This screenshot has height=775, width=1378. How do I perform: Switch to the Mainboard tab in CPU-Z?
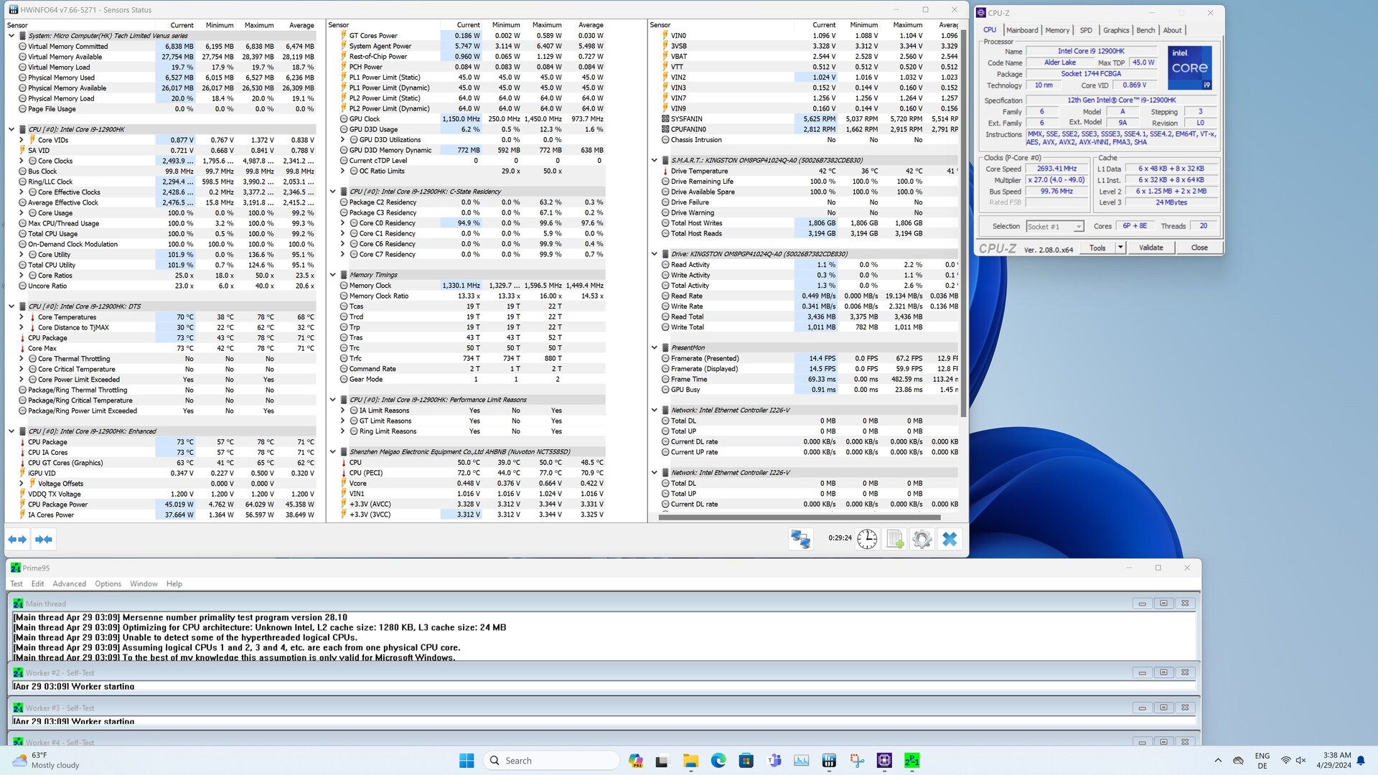click(x=1021, y=30)
